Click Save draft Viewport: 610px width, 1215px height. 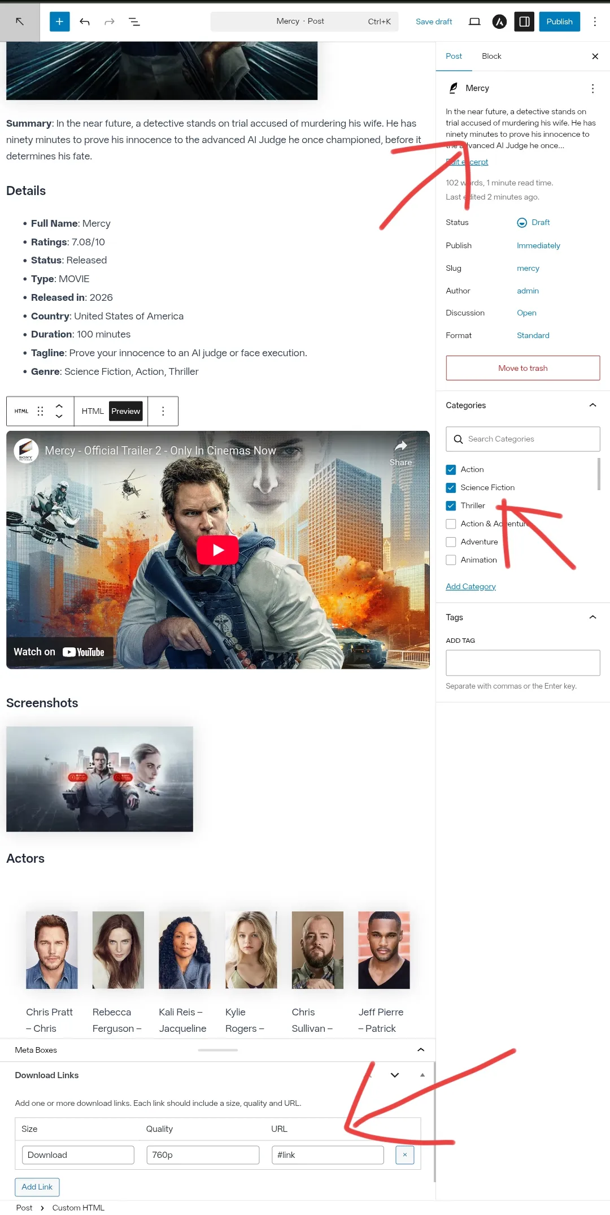click(434, 21)
